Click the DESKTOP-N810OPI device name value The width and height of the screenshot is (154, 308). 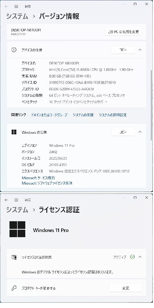pos(65,63)
